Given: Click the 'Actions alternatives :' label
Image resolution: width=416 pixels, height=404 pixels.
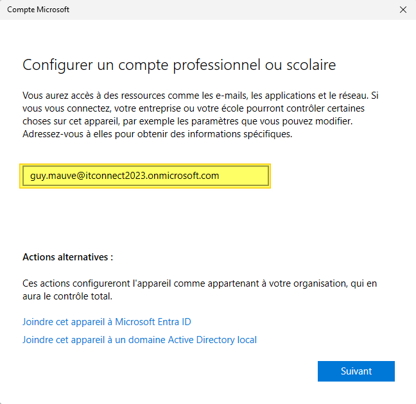Looking at the screenshot, I should point(67,257).
